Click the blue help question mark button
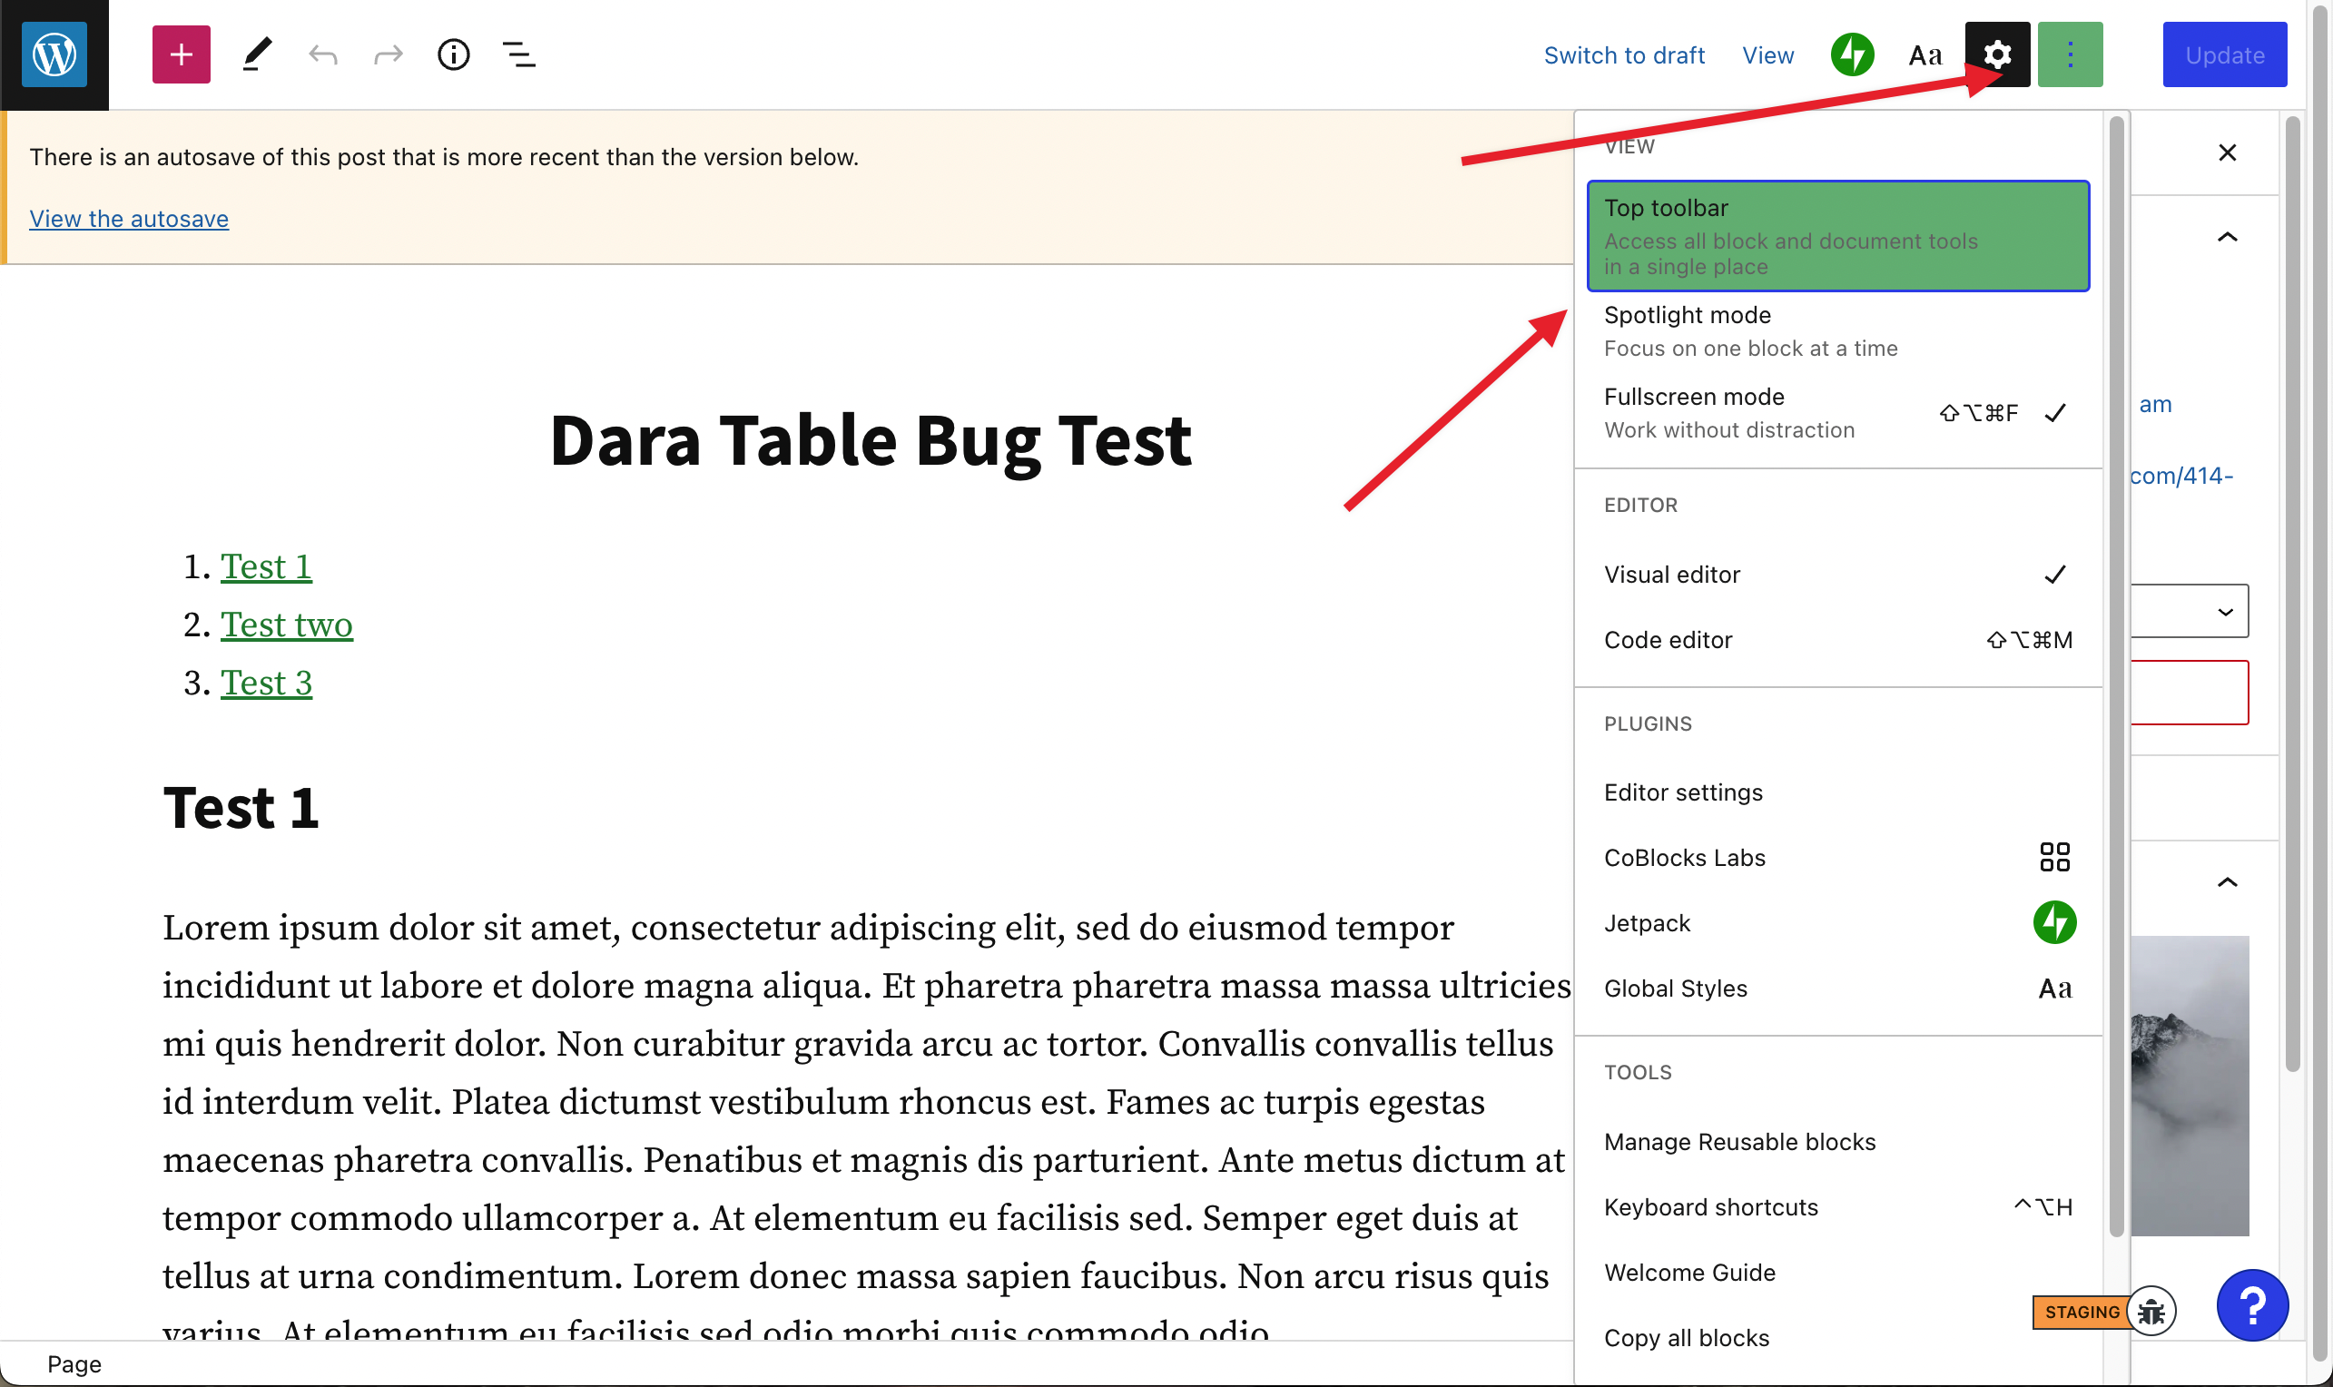The height and width of the screenshot is (1387, 2333). click(x=2252, y=1304)
